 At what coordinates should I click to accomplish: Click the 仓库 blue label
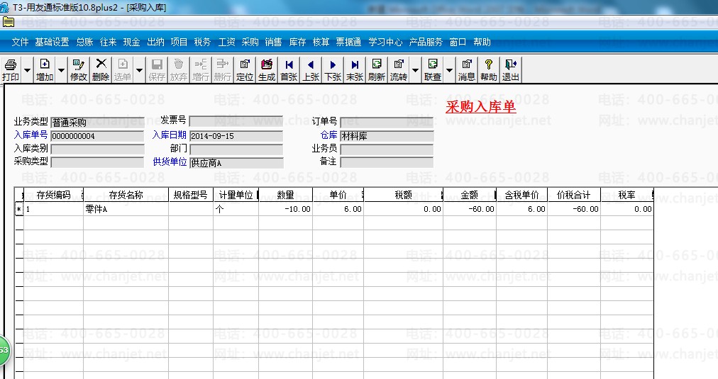coord(328,135)
